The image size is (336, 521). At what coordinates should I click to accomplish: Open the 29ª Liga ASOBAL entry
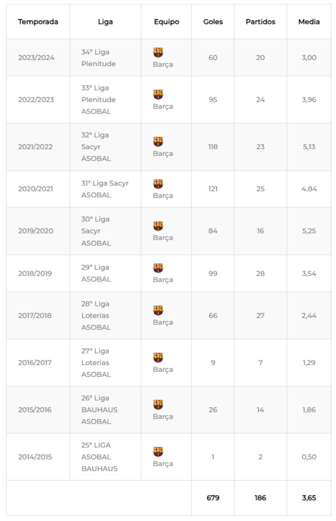[96, 273]
